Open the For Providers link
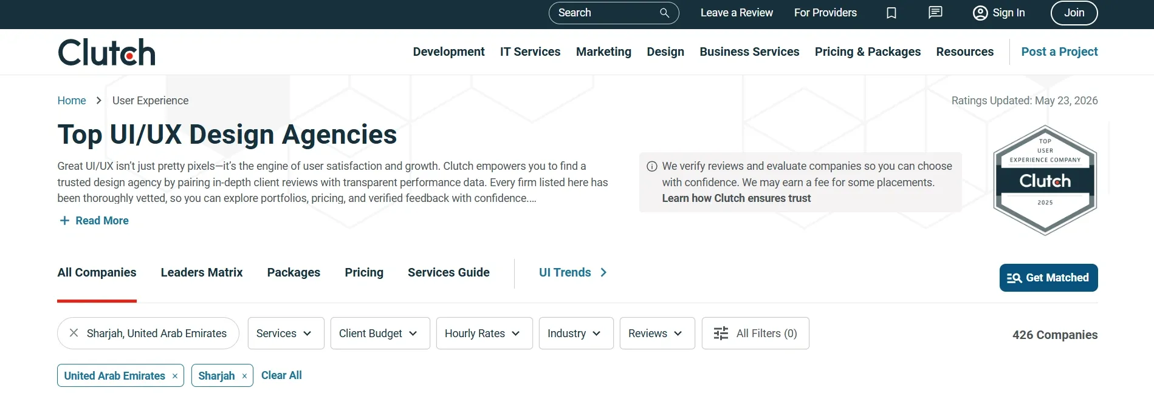Viewport: 1154px width, 396px height. (x=825, y=13)
